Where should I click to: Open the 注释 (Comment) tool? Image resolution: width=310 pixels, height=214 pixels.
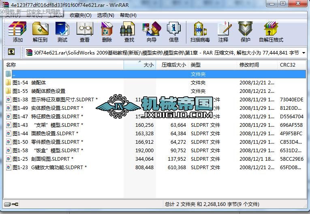tap(224, 31)
